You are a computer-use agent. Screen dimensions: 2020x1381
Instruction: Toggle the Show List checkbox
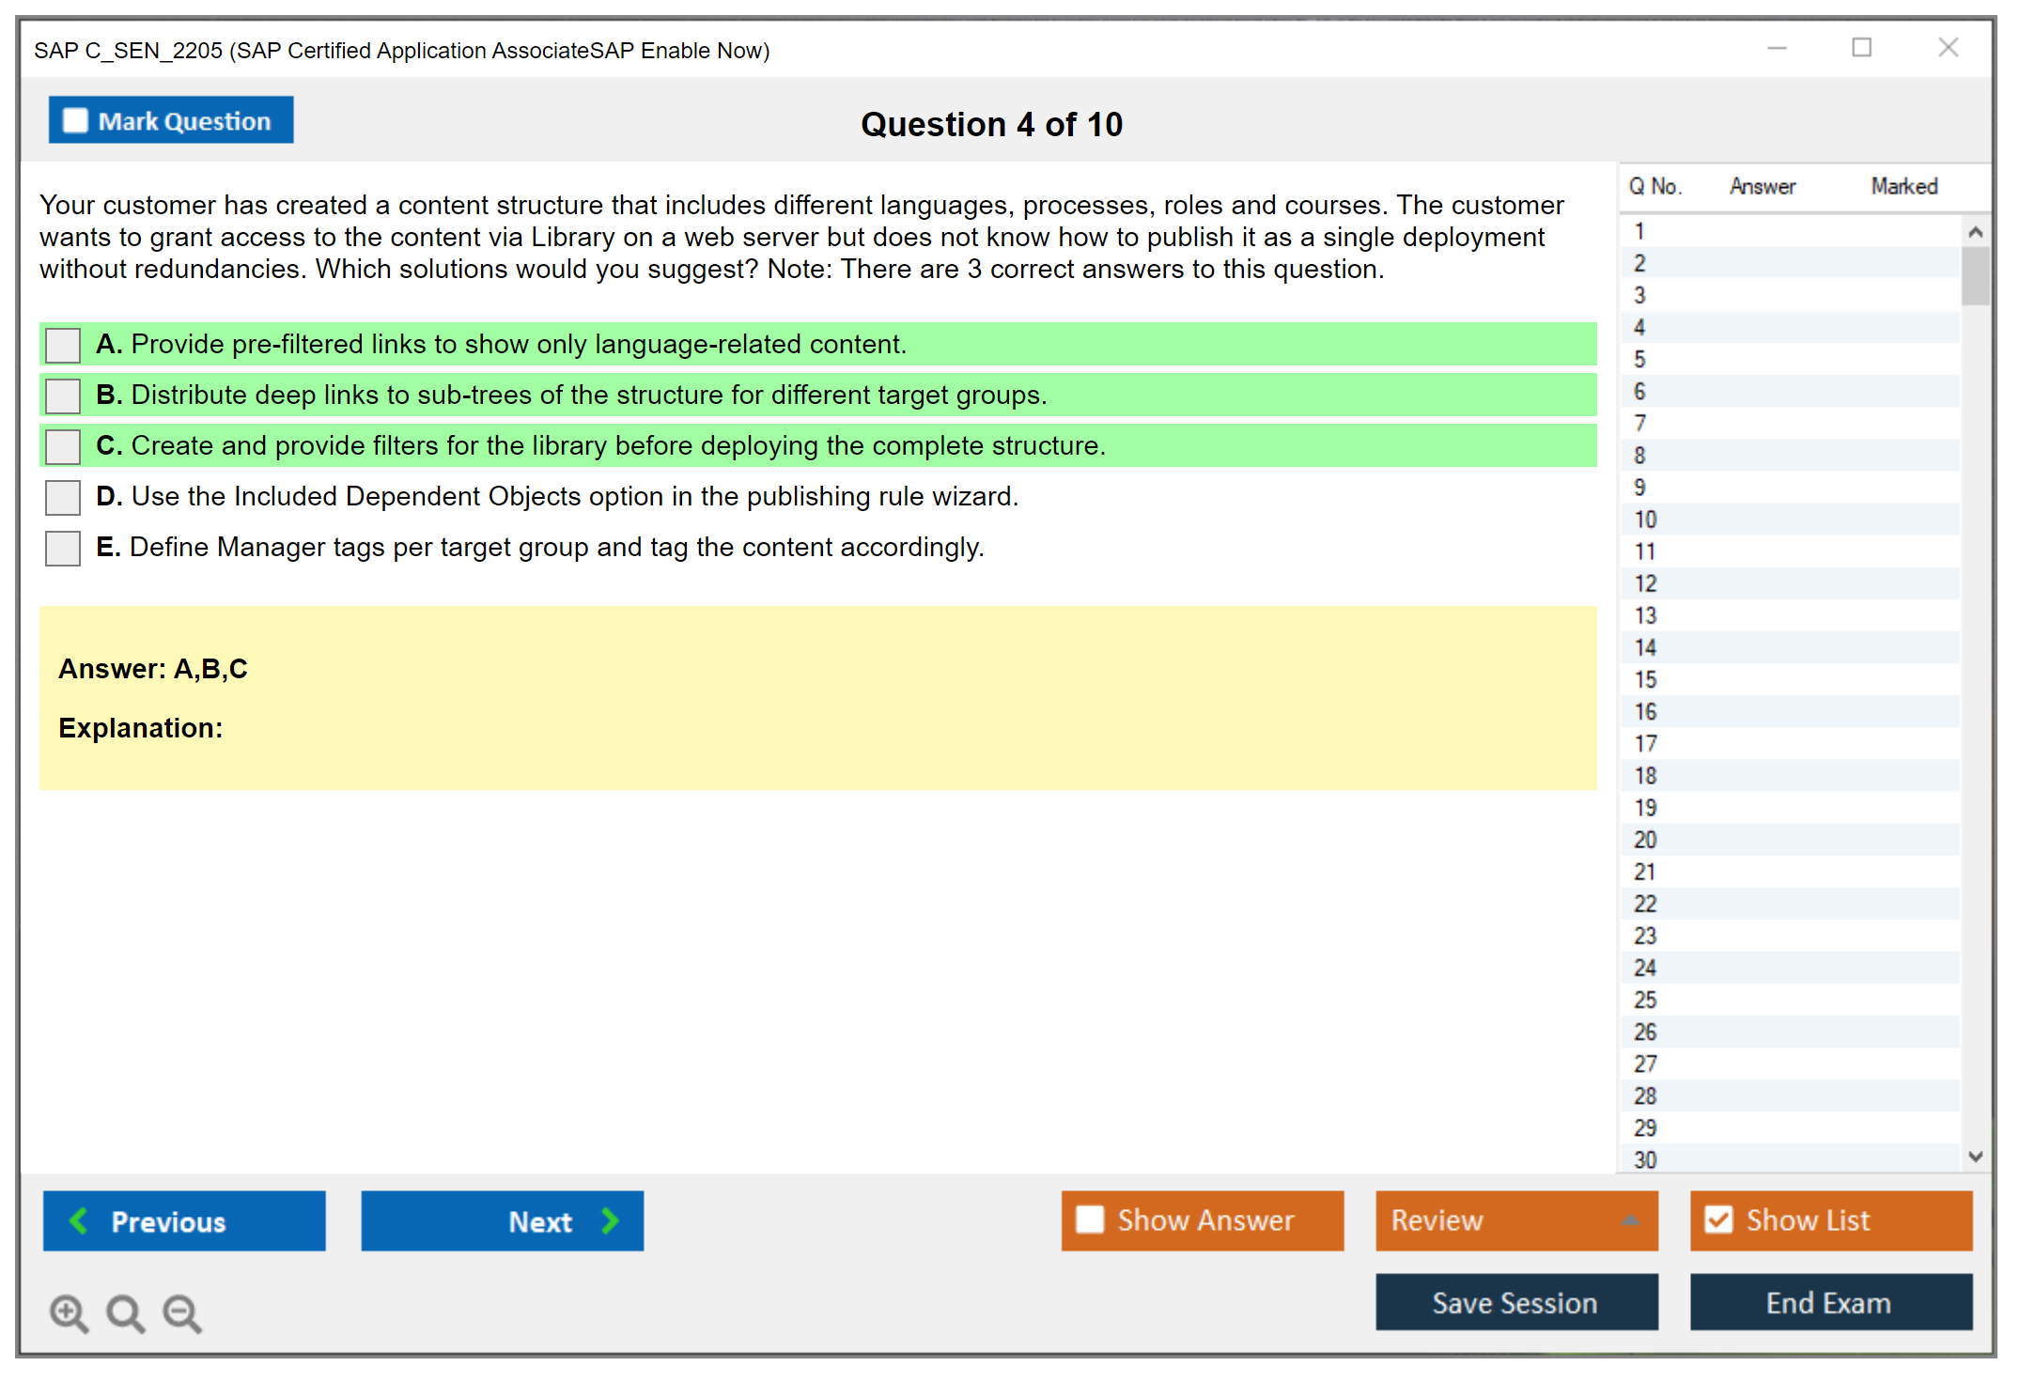point(1718,1219)
